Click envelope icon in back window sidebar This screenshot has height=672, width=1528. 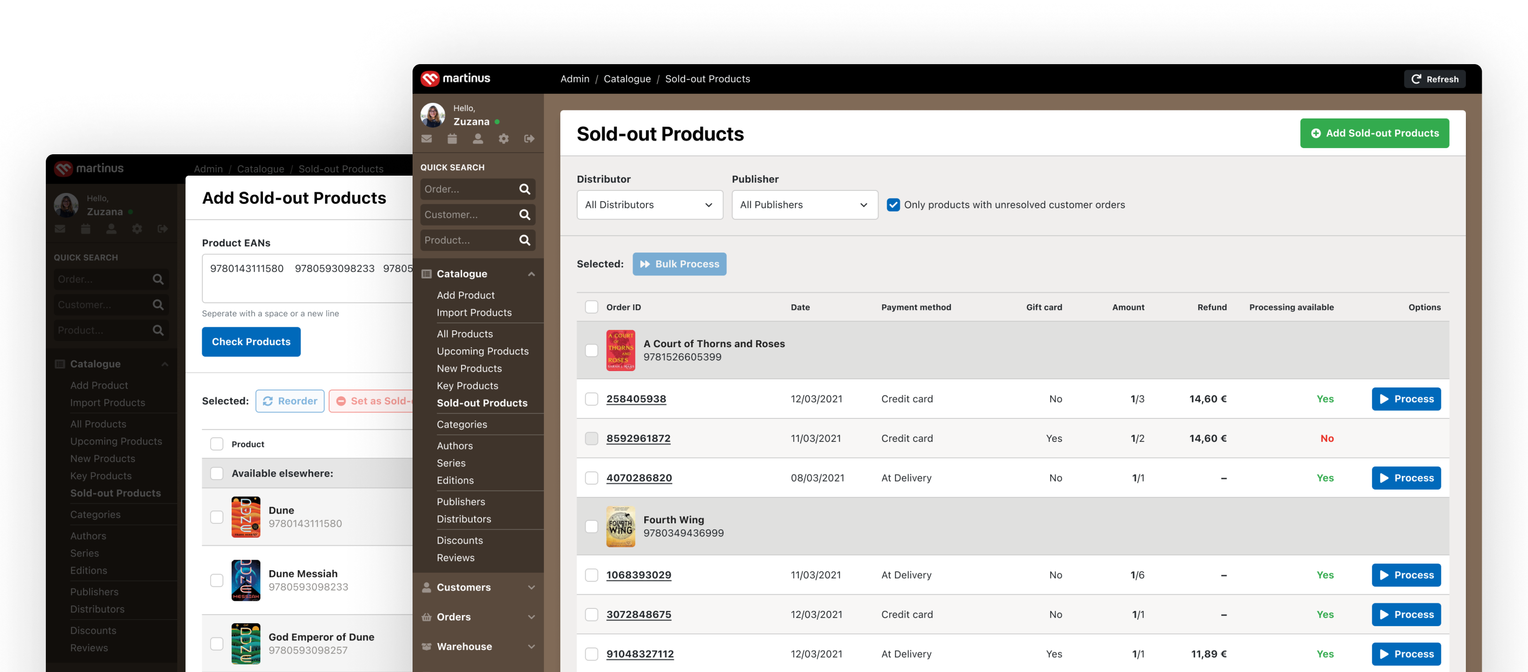coord(60,229)
